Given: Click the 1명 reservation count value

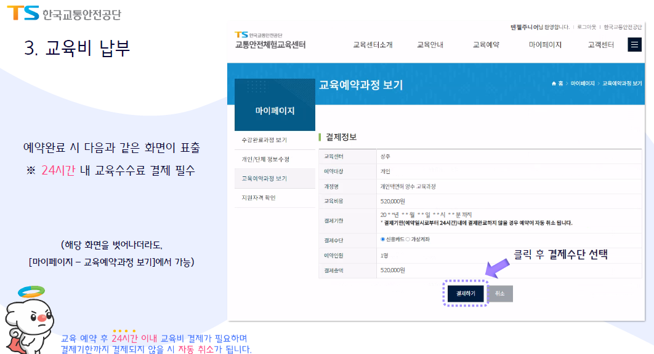Looking at the screenshot, I should click(x=384, y=255).
